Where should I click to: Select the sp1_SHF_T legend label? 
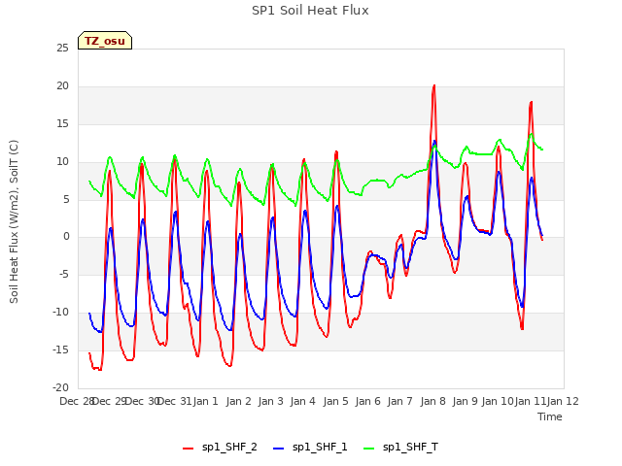click(410, 448)
